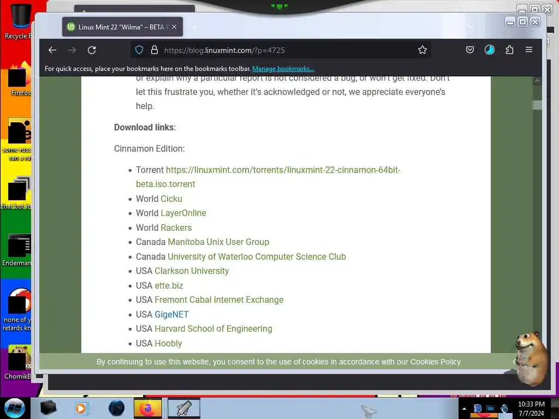
Task: Open the tracking protection shield icon
Action: coord(139,50)
